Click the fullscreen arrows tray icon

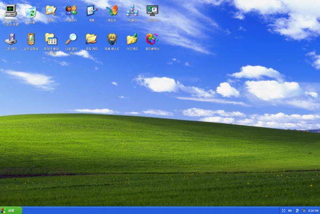[x=284, y=210]
